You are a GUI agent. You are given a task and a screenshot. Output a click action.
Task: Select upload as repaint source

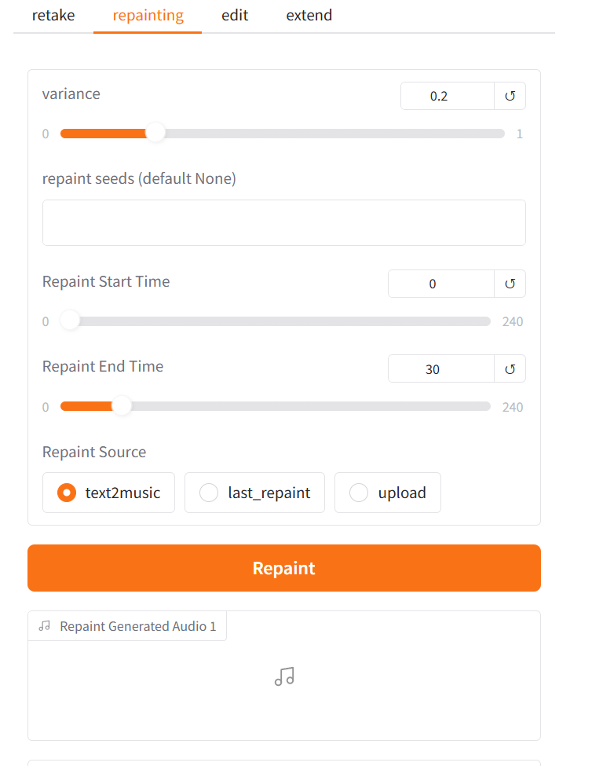[359, 493]
